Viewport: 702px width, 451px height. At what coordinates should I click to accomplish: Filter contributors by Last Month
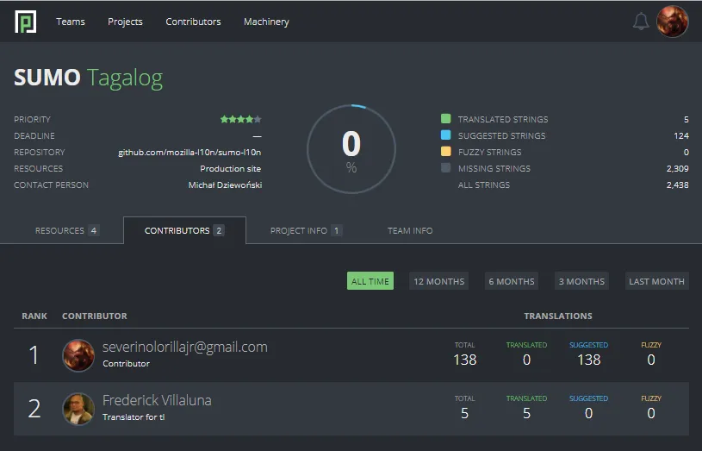(x=657, y=281)
